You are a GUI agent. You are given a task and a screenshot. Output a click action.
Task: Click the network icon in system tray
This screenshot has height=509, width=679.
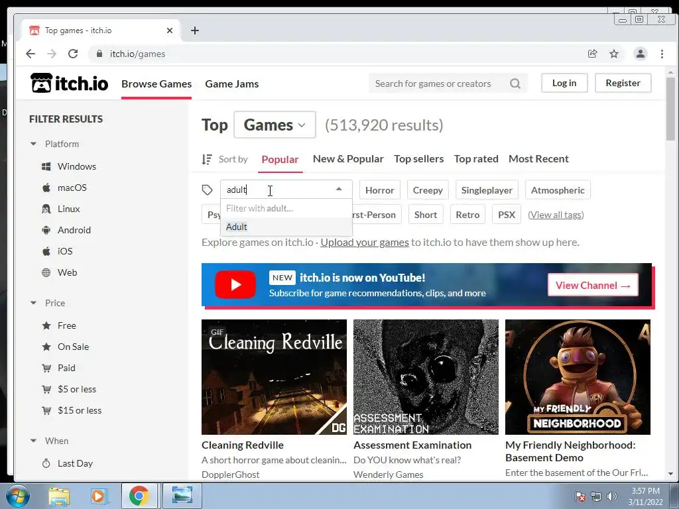click(596, 496)
